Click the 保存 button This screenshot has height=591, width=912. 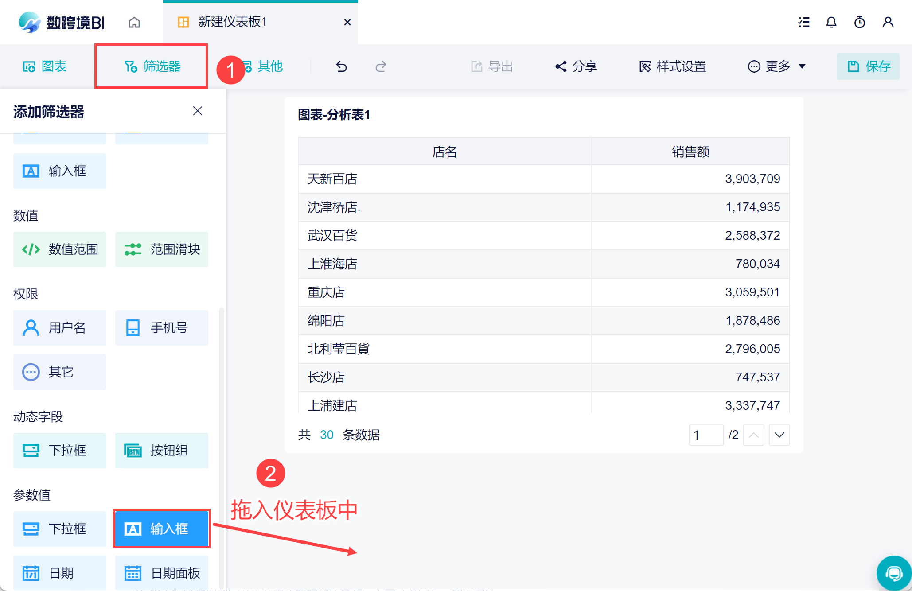click(x=868, y=66)
